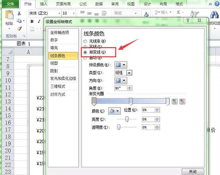This screenshot has height=175, width=220.
Task: Click the Paste clipboard icon
Action: coord(9,15)
